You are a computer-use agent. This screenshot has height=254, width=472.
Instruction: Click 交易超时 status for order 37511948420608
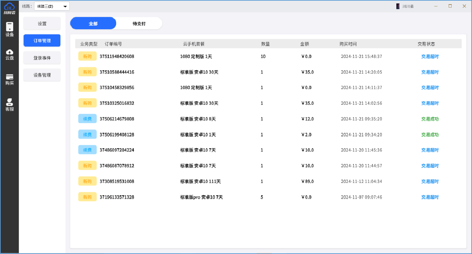(430, 57)
